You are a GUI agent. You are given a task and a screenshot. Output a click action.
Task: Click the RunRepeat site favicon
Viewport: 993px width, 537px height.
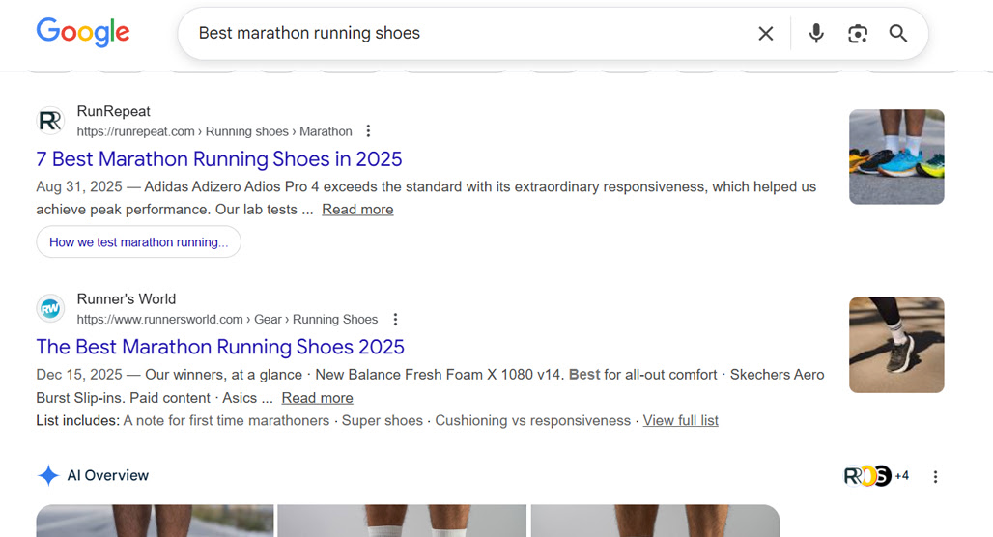tap(50, 121)
